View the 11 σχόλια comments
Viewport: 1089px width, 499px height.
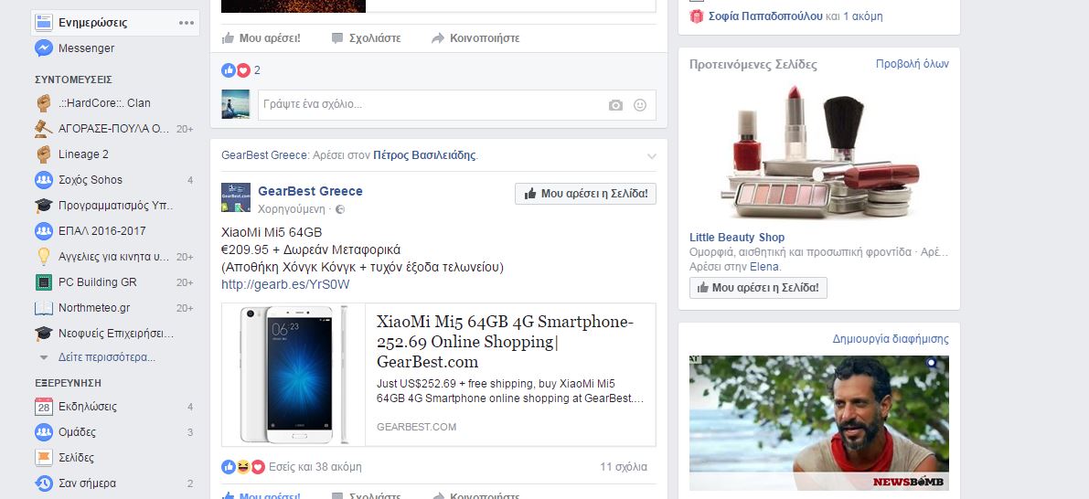pos(623,467)
